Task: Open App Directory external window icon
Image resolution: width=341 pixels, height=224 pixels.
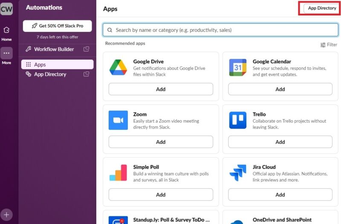Action: (87, 74)
